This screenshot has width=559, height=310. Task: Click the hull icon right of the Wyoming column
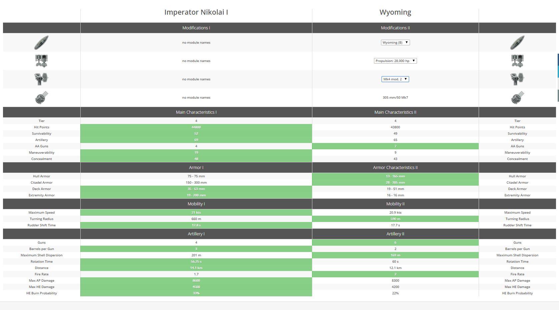[517, 42]
